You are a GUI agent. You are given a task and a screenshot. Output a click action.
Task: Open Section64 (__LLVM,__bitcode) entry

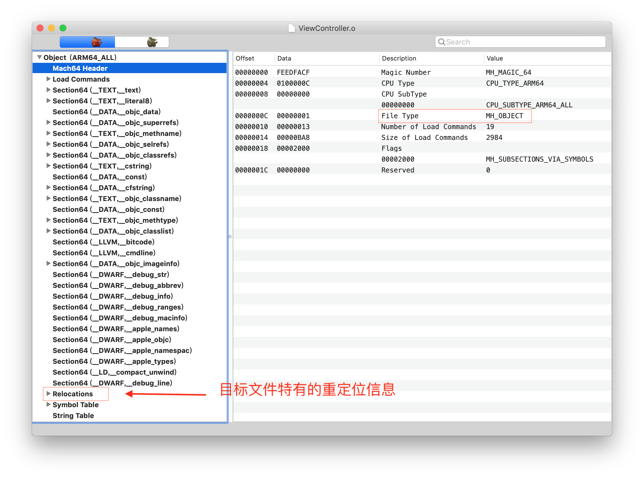tap(104, 242)
